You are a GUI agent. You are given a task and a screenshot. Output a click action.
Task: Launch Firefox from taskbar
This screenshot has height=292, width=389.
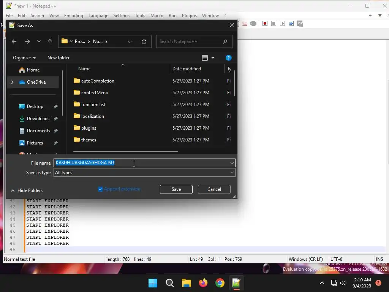click(x=203, y=283)
